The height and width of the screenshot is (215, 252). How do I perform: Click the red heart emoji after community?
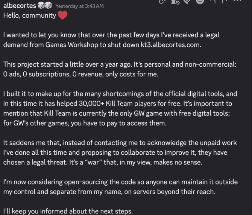(62, 15)
